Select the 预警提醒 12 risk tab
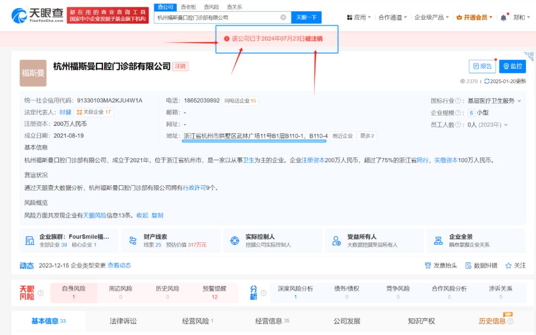The image size is (536, 335). pyautogui.click(x=214, y=293)
